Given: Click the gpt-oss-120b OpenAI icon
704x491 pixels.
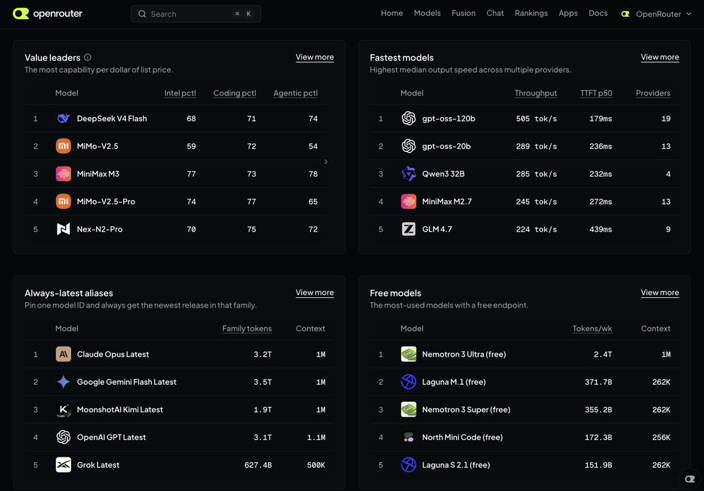Looking at the screenshot, I should [x=408, y=118].
